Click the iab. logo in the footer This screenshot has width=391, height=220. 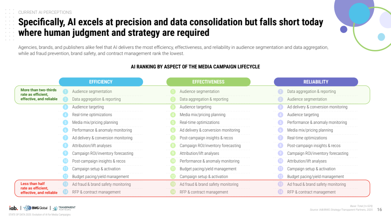13,208
